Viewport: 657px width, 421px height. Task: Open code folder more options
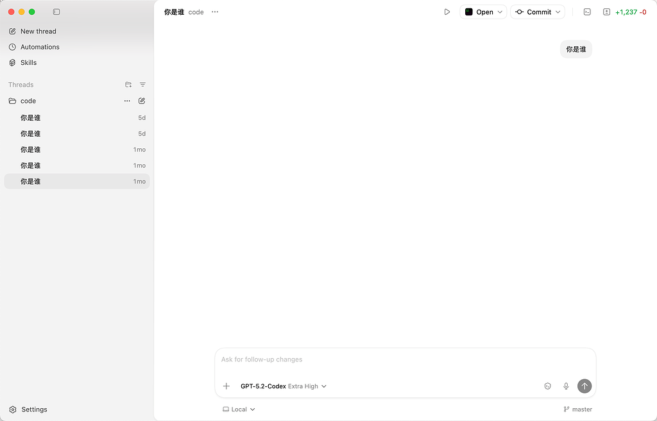(127, 101)
